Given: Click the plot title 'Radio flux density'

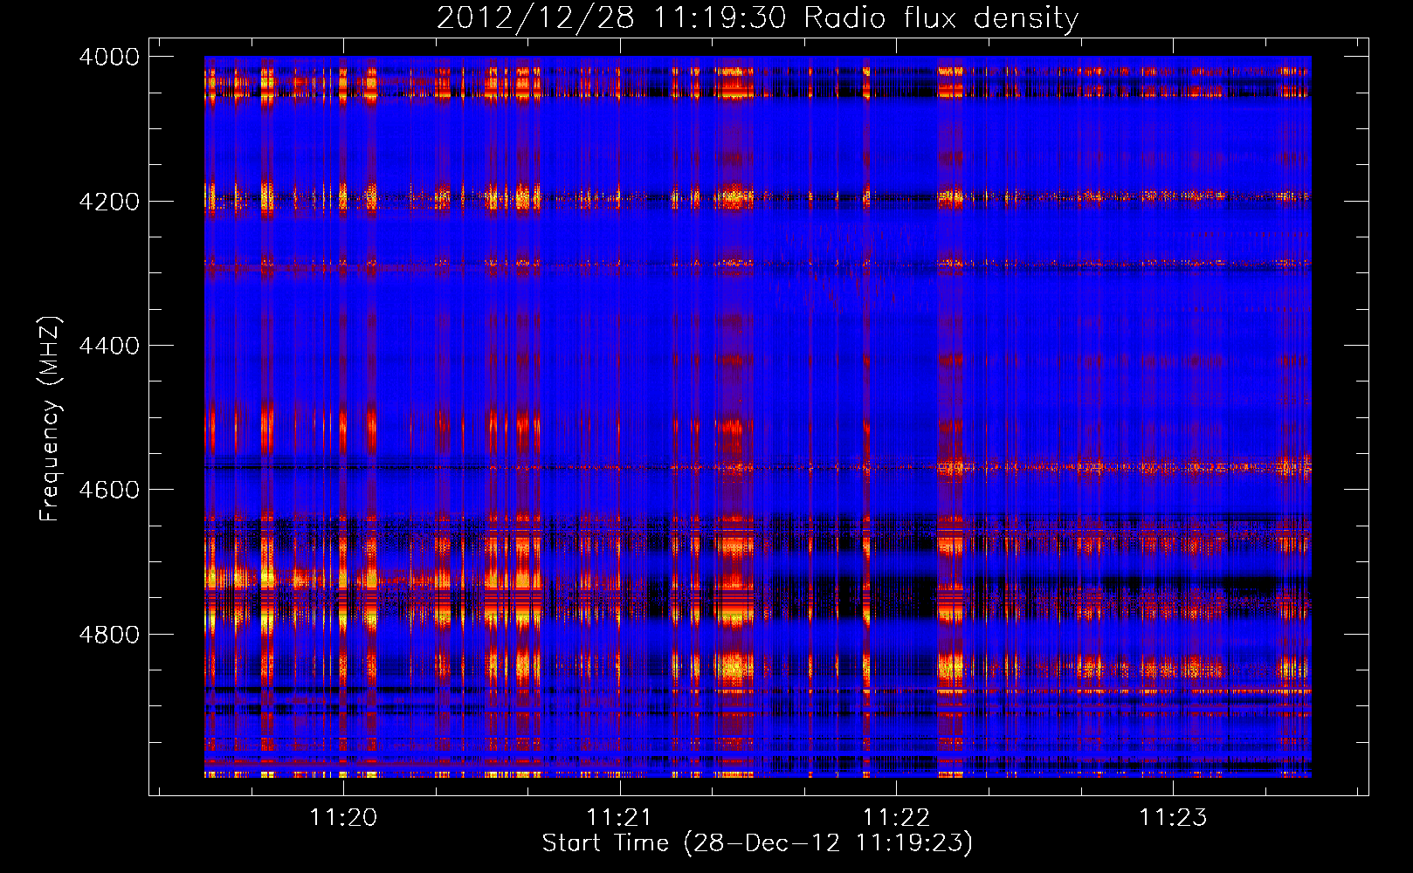Looking at the screenshot, I should click(x=941, y=18).
